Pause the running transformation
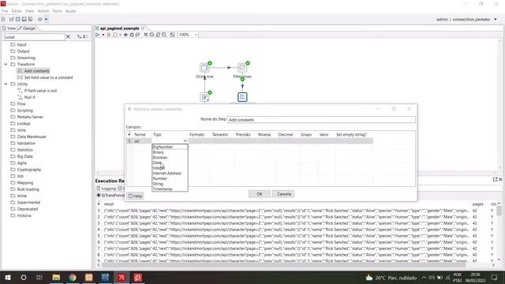Viewport: 505px width, 284px height. pos(109,35)
